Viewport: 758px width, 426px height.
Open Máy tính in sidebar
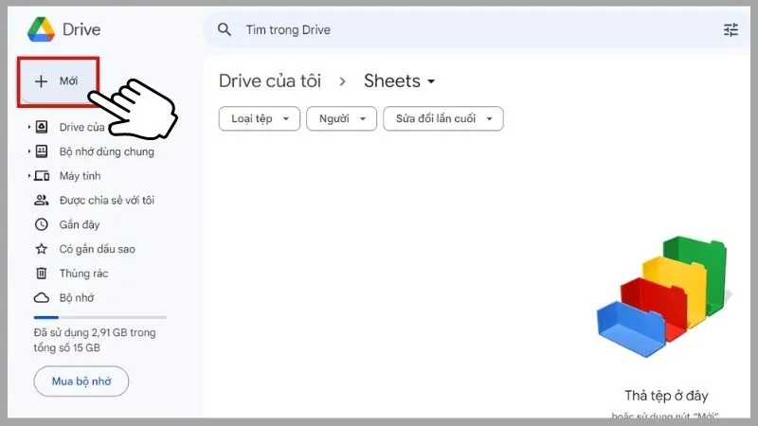point(81,176)
